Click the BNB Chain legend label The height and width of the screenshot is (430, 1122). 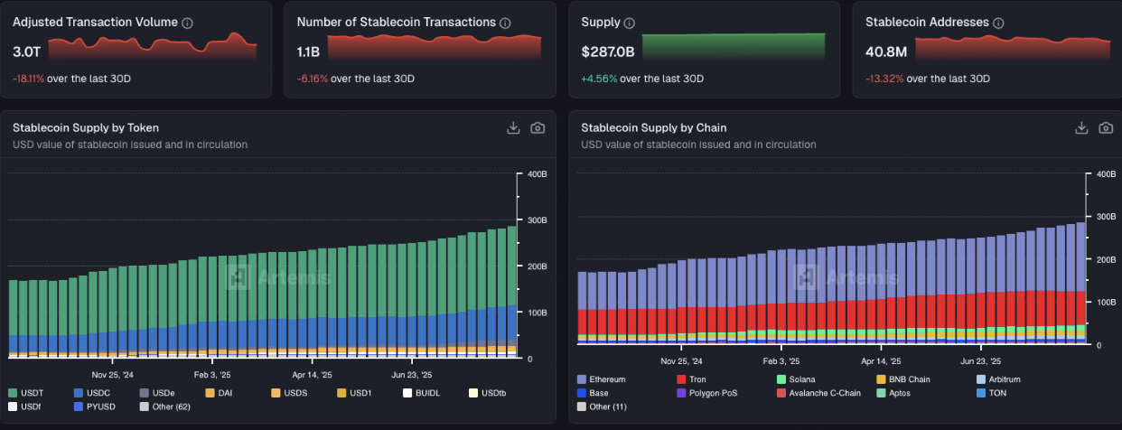coord(908,379)
